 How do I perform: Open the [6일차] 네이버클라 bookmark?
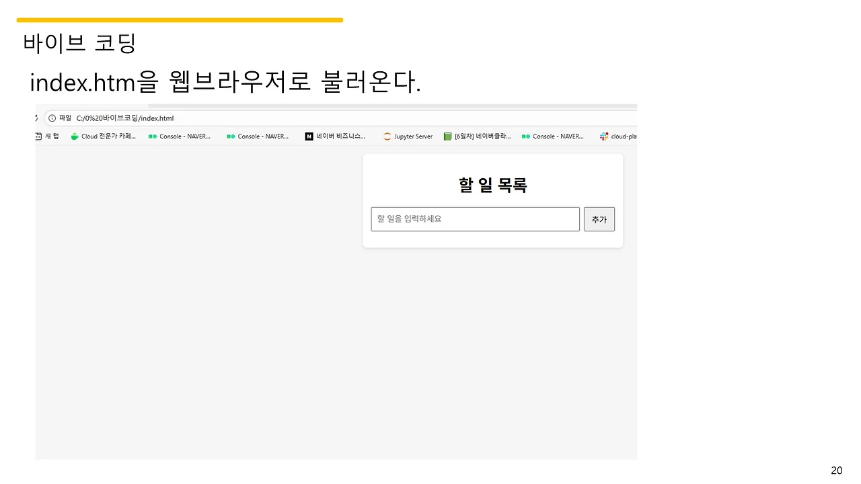478,136
